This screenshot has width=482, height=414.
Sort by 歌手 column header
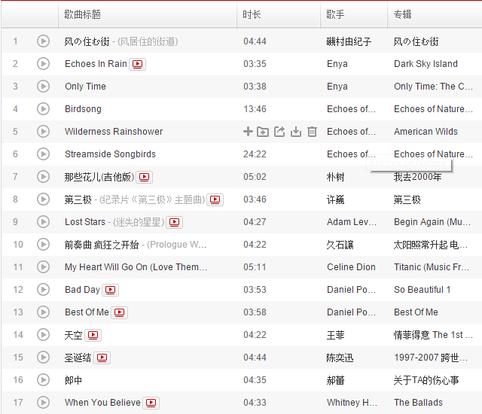354,14
